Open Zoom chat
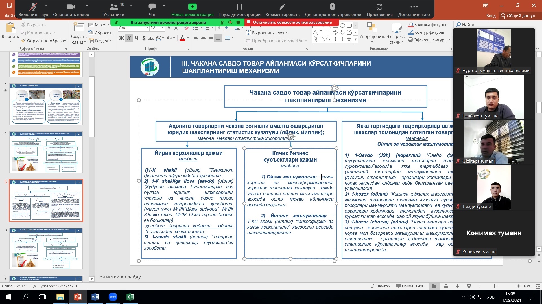The height and width of the screenshot is (304, 542). click(x=152, y=10)
